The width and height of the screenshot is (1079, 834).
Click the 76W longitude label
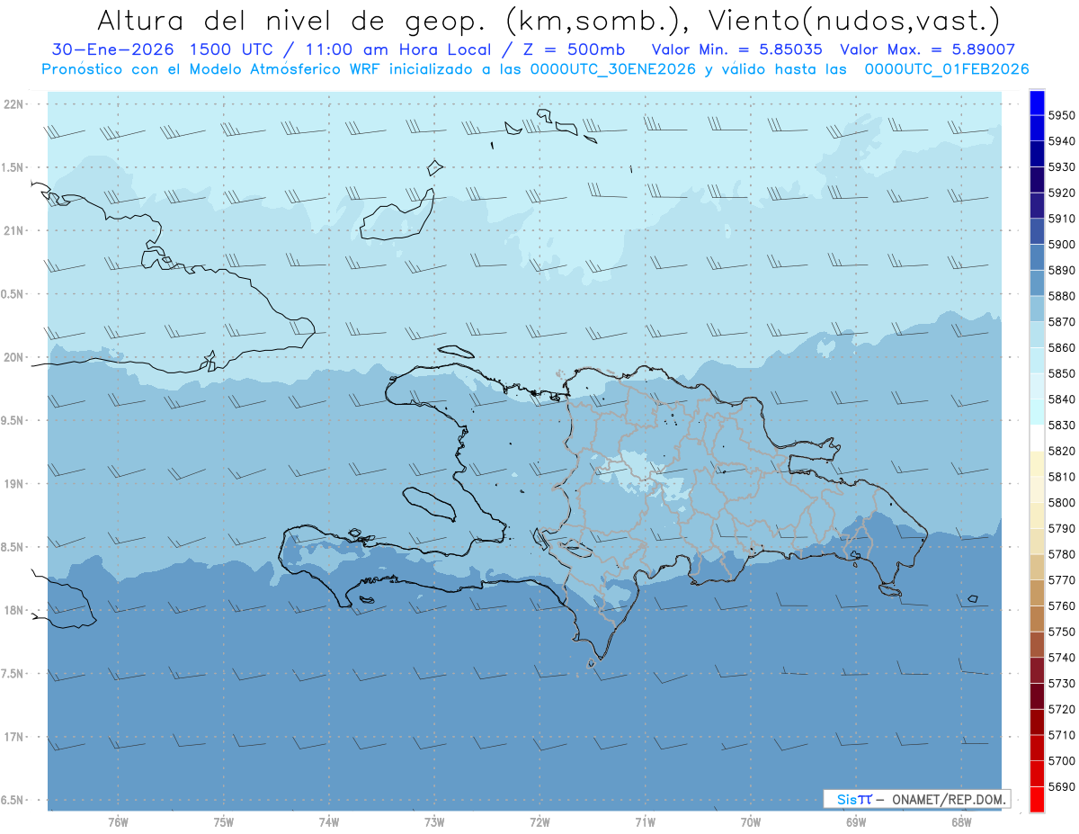118,821
